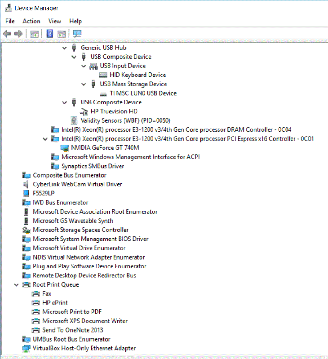Viewport: 328px width, 359px height.
Task: Open the Help question mark toolbar icon
Action: coord(50,34)
